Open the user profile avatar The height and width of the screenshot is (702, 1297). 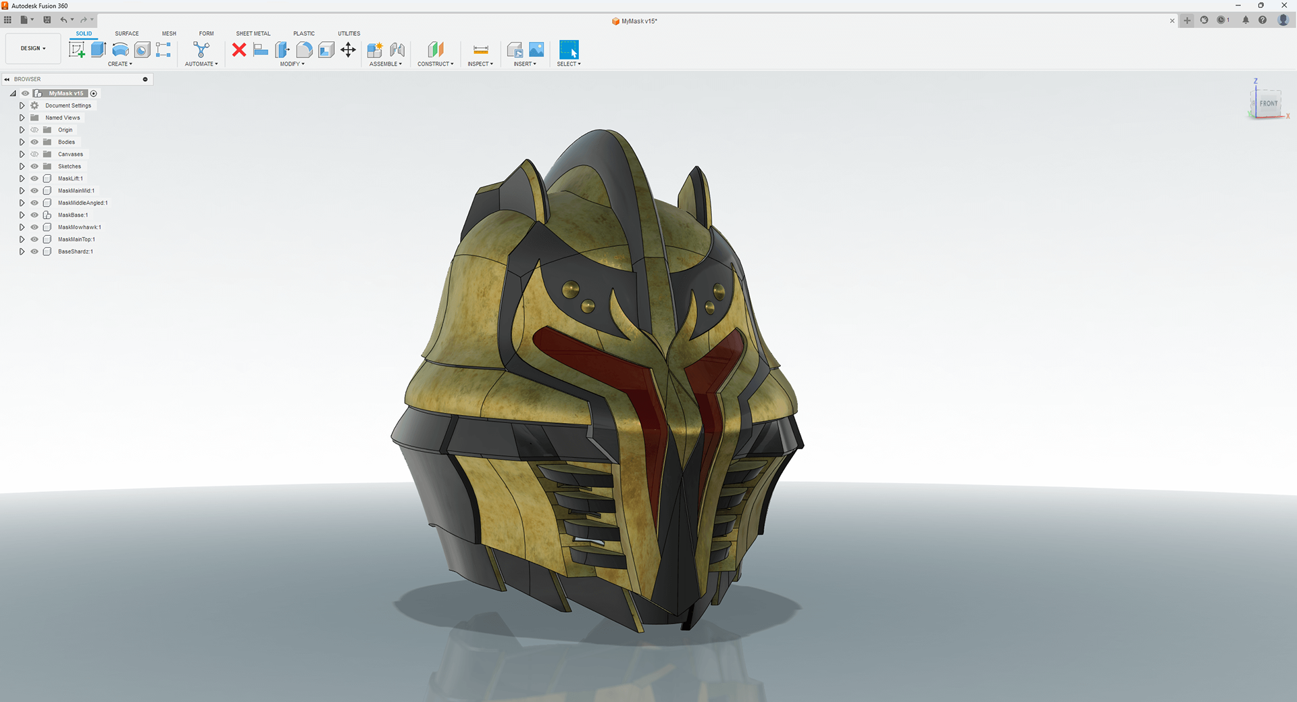1283,20
